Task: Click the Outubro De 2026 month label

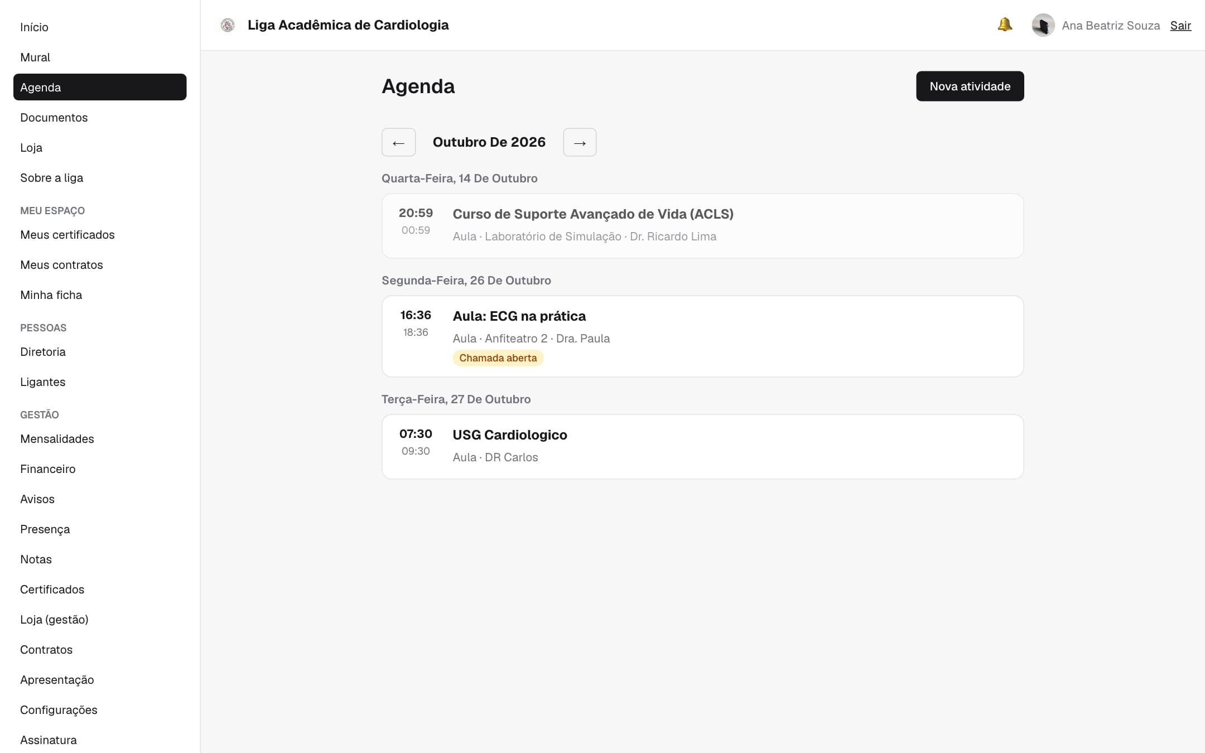Action: tap(489, 142)
